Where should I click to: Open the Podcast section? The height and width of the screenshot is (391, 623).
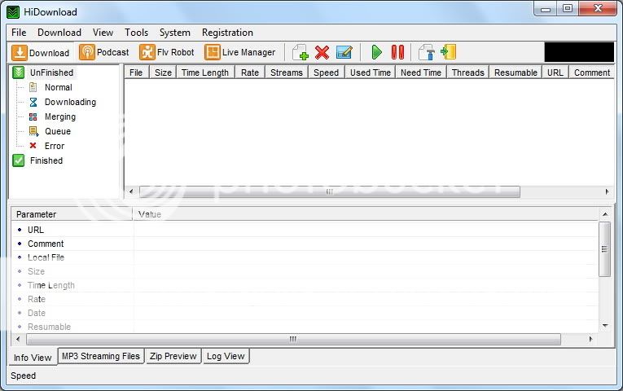(104, 52)
